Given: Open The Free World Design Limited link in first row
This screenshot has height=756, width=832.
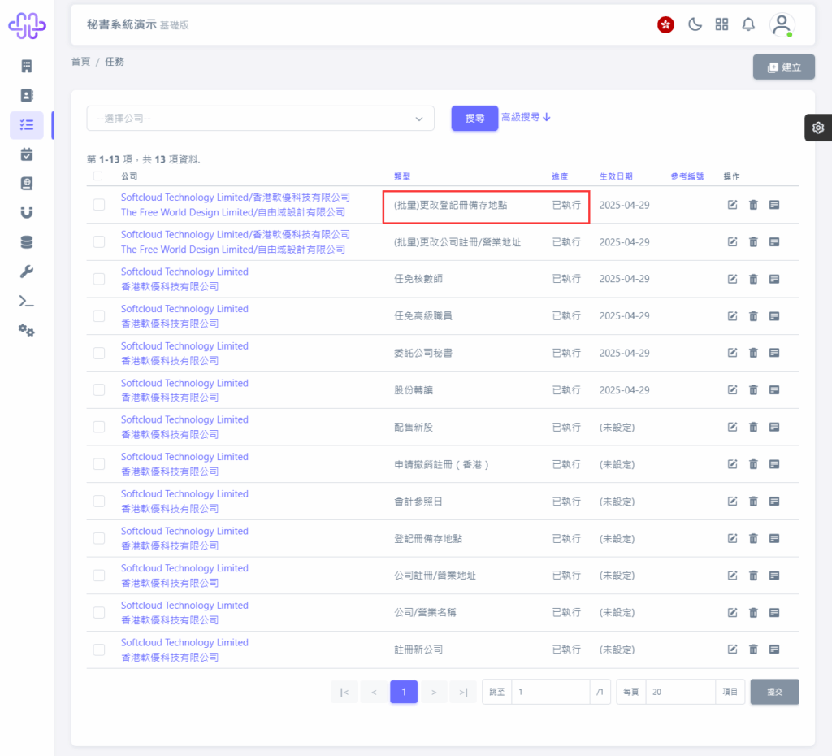Looking at the screenshot, I should point(233,212).
